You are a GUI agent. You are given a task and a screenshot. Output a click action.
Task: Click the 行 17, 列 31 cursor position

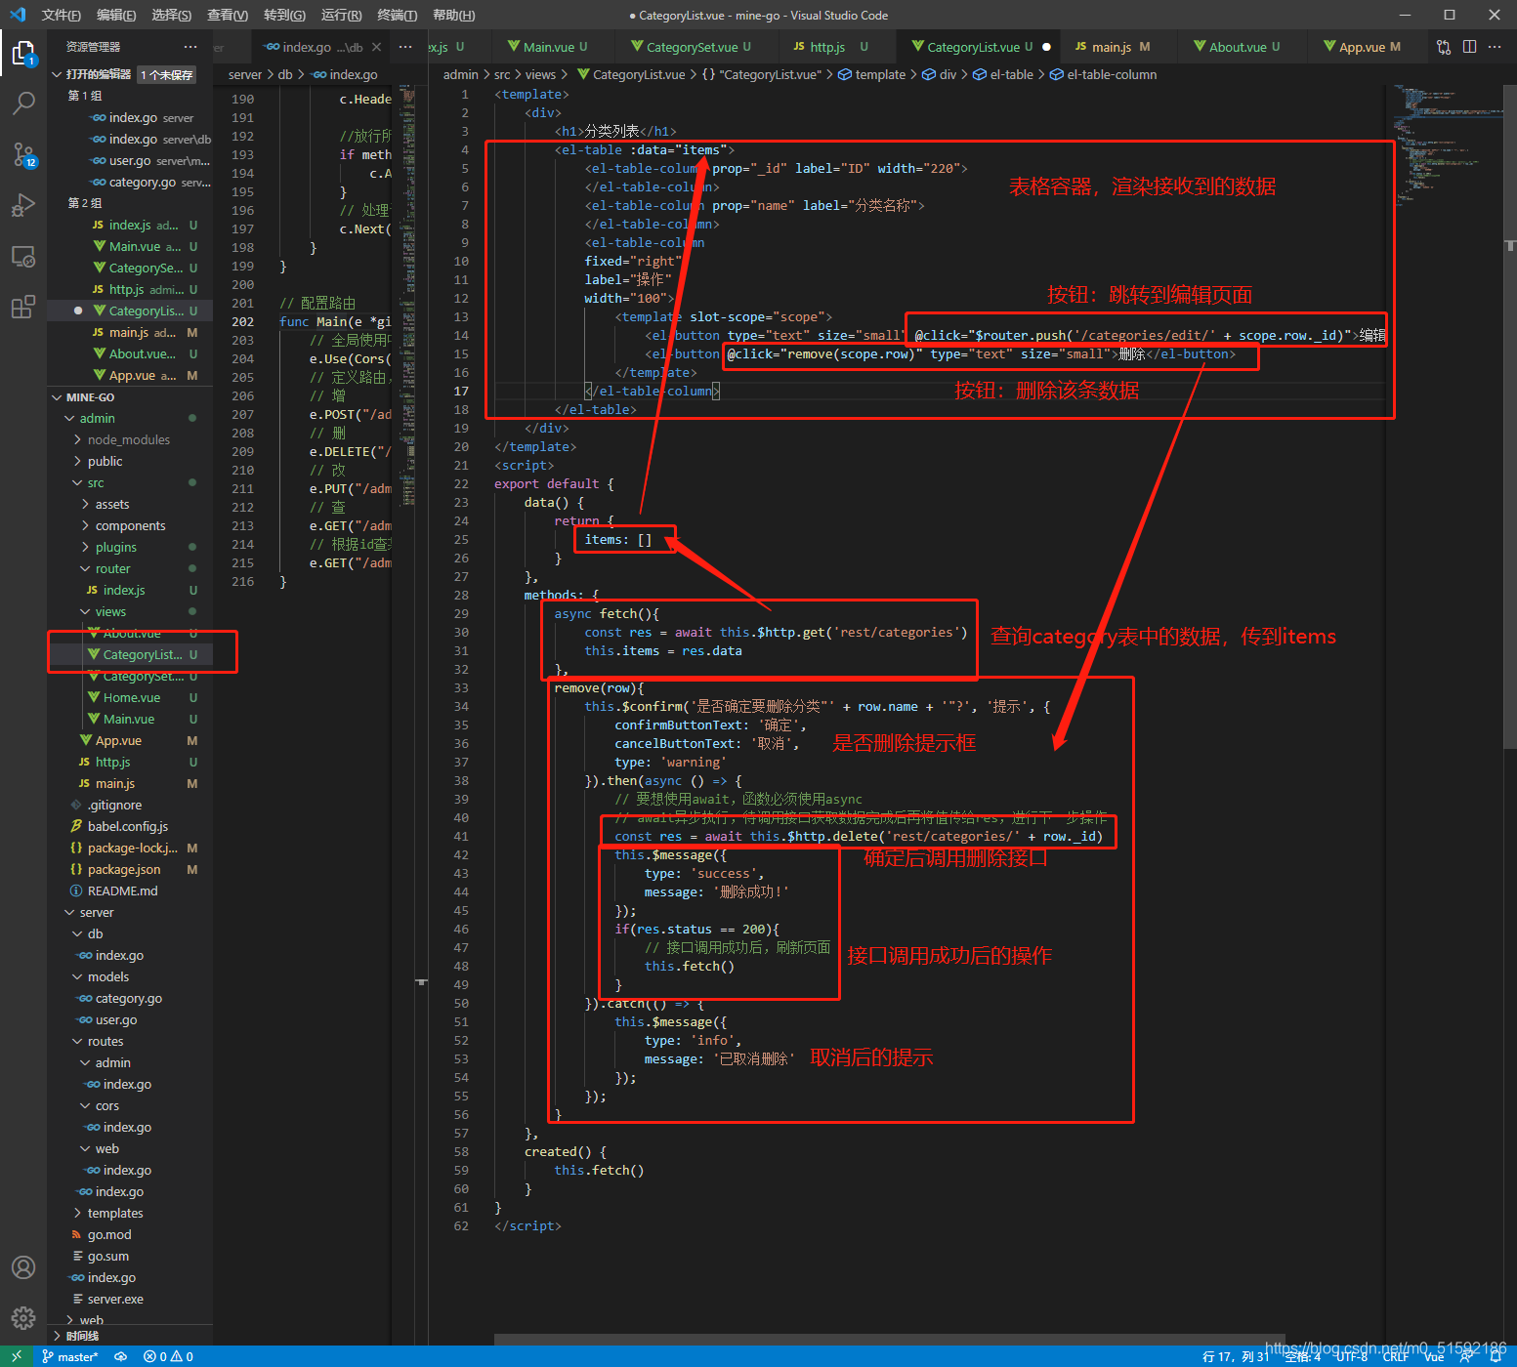tap(1236, 1356)
